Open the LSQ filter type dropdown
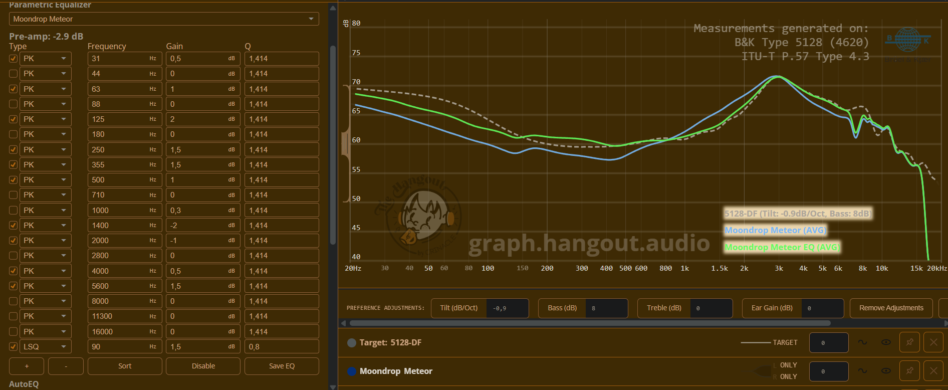The width and height of the screenshot is (948, 390). (46, 347)
